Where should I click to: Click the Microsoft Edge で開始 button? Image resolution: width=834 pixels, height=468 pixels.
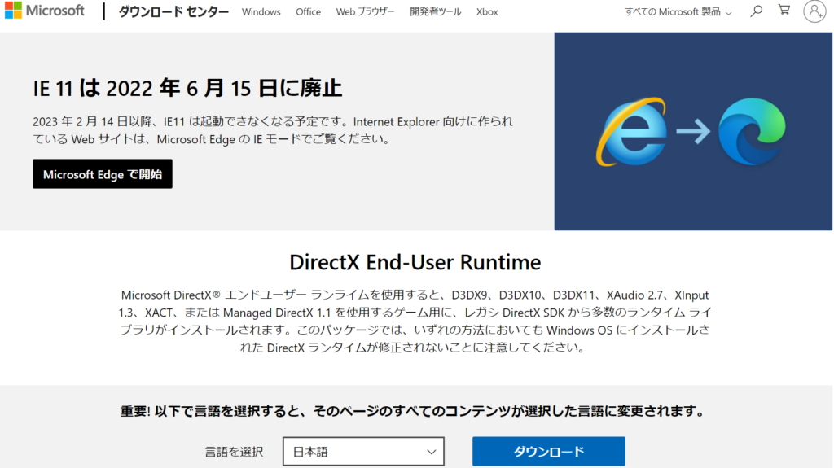pos(103,174)
